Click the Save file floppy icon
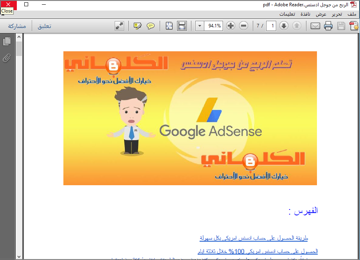Image resolution: width=360 pixels, height=260 pixels. tap(341, 26)
